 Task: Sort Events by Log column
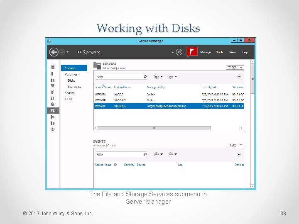[180, 165]
